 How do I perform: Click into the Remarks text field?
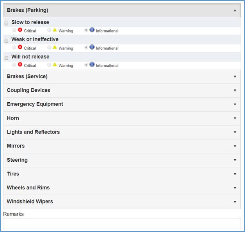(x=122, y=223)
